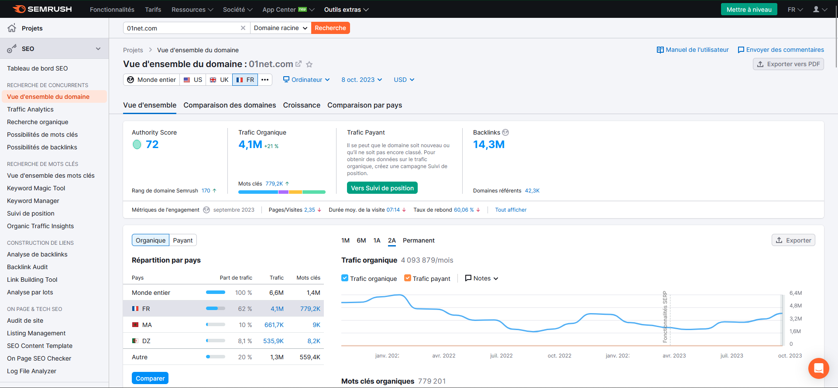Star the domain as favorite
Viewport: 838px width, 388px height.
[309, 64]
